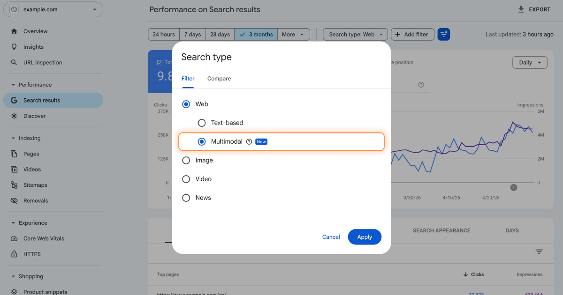The height and width of the screenshot is (295, 563).
Task: Select the Multimodal radio option
Action: 202,141
